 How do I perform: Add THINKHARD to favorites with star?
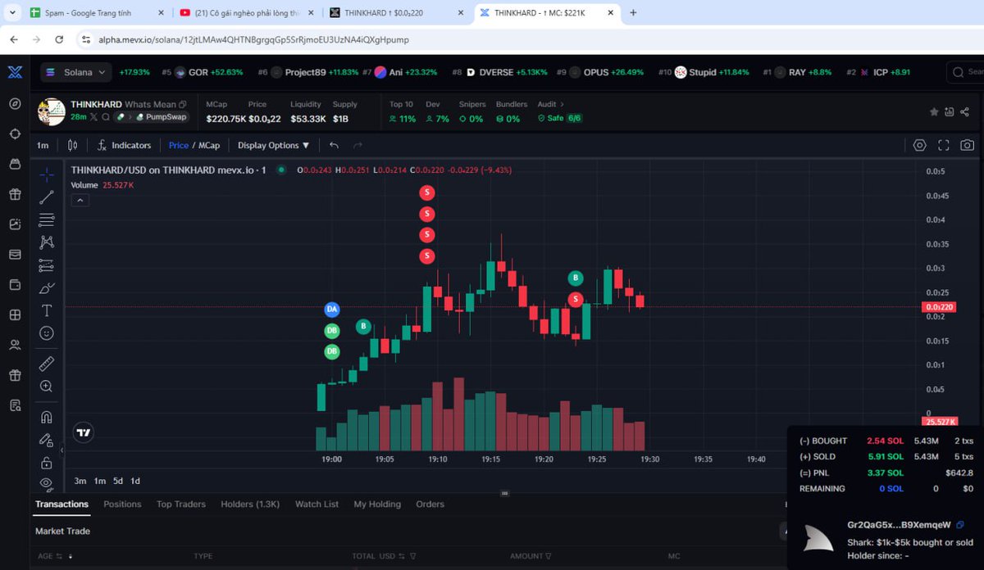(x=934, y=111)
